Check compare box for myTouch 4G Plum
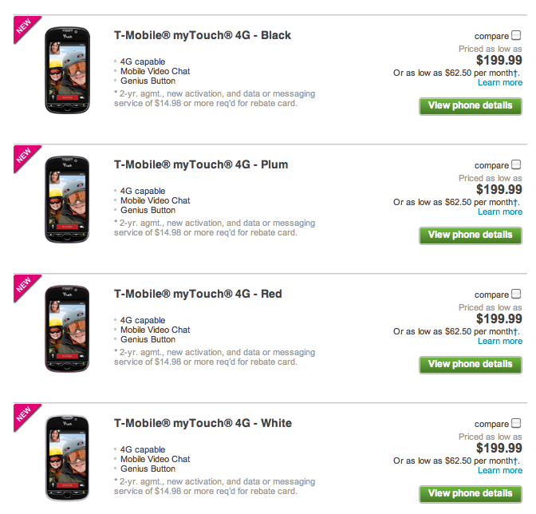This screenshot has width=536, height=514. click(516, 164)
